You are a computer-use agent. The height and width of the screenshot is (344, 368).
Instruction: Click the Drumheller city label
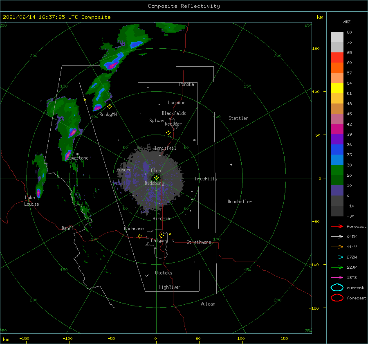pyautogui.click(x=240, y=202)
